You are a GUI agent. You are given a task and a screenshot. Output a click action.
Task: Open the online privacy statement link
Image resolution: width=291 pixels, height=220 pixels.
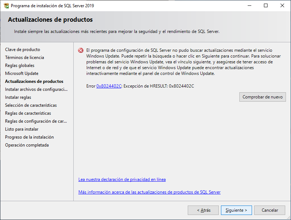click(122, 179)
